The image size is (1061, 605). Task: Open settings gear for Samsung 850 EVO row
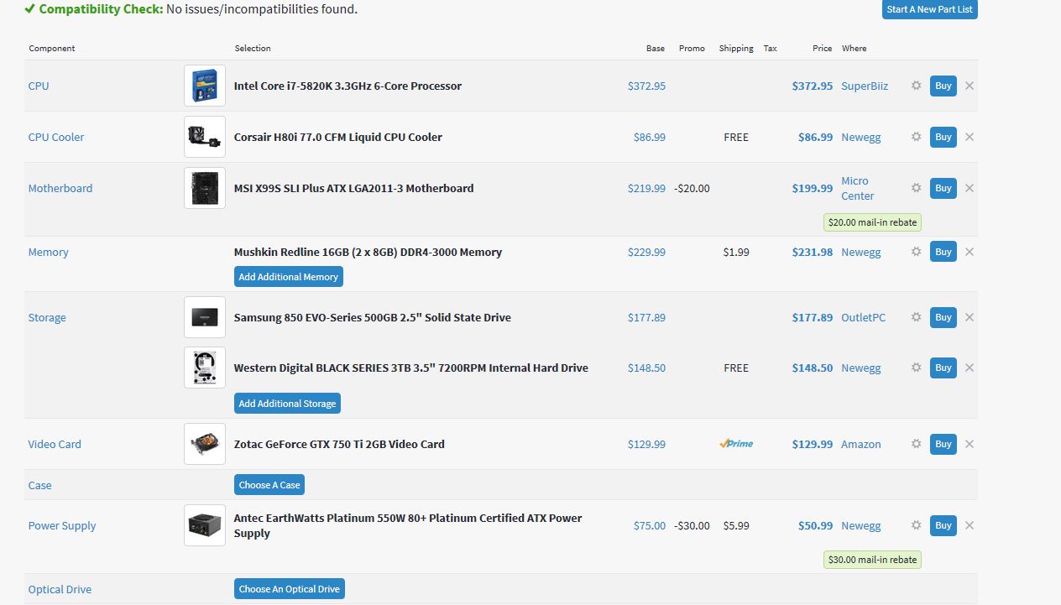coord(916,317)
